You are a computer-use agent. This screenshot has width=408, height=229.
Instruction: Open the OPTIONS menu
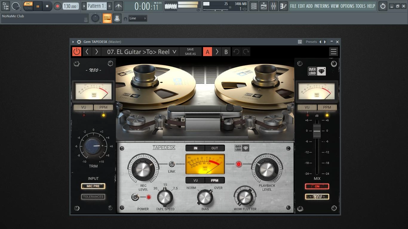[x=347, y=6]
